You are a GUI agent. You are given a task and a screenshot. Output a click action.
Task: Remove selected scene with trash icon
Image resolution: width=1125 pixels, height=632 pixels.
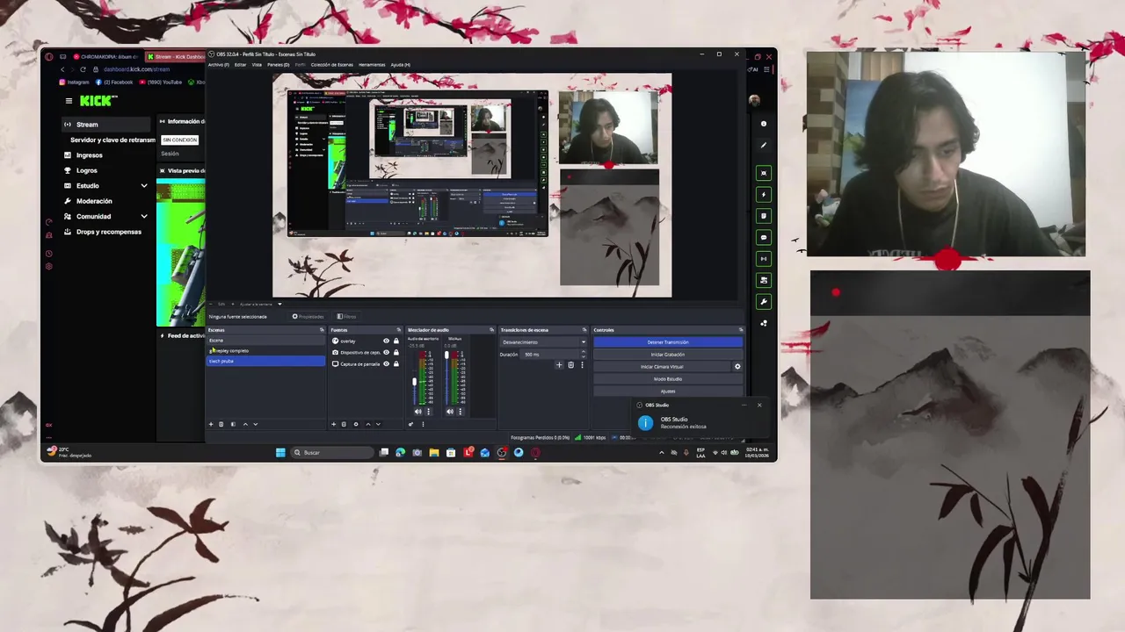(x=221, y=424)
